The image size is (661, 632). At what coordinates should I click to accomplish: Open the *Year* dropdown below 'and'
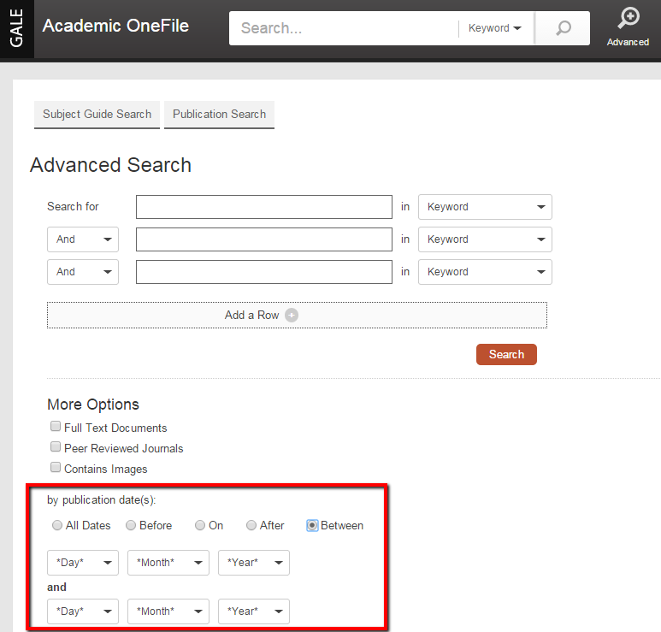(254, 611)
